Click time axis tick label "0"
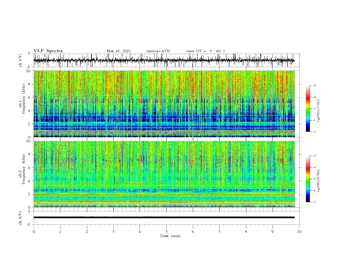Image resolution: width=337 pixels, height=260 pixels. (x=34, y=232)
